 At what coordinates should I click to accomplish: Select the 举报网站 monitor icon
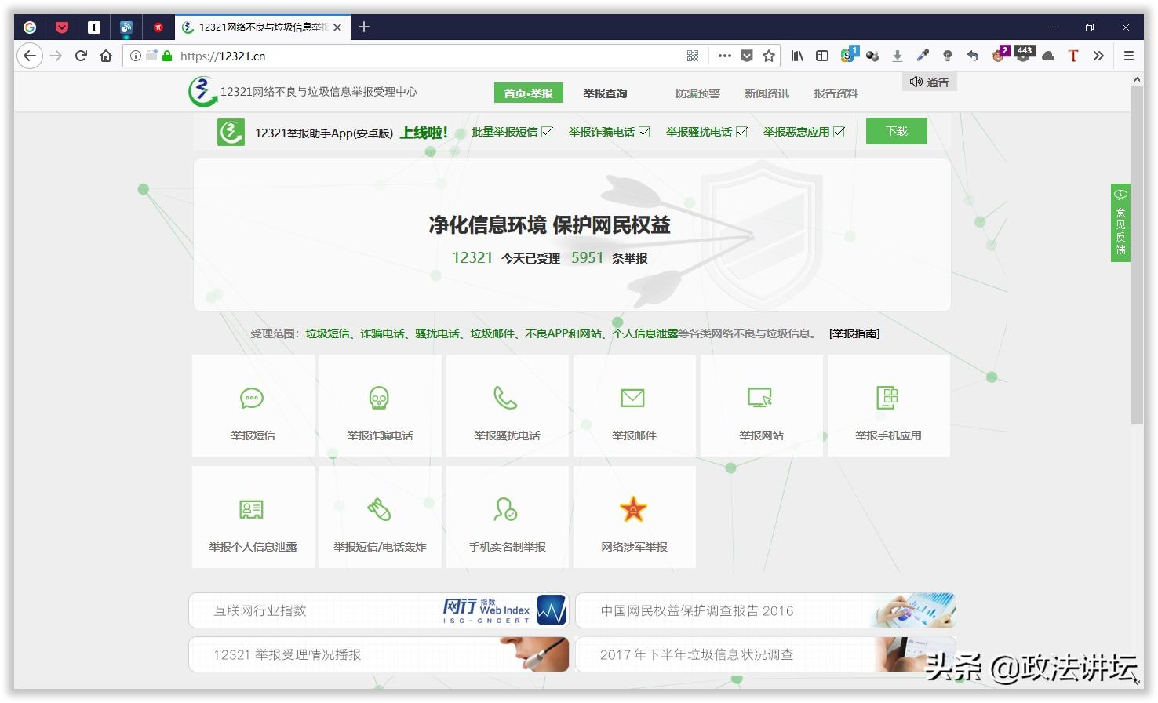[761, 398]
